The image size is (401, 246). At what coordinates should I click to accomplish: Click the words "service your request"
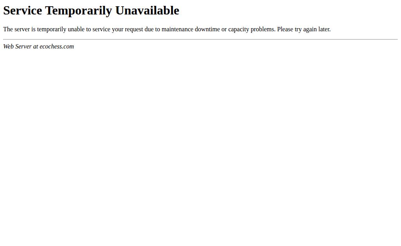(x=117, y=30)
